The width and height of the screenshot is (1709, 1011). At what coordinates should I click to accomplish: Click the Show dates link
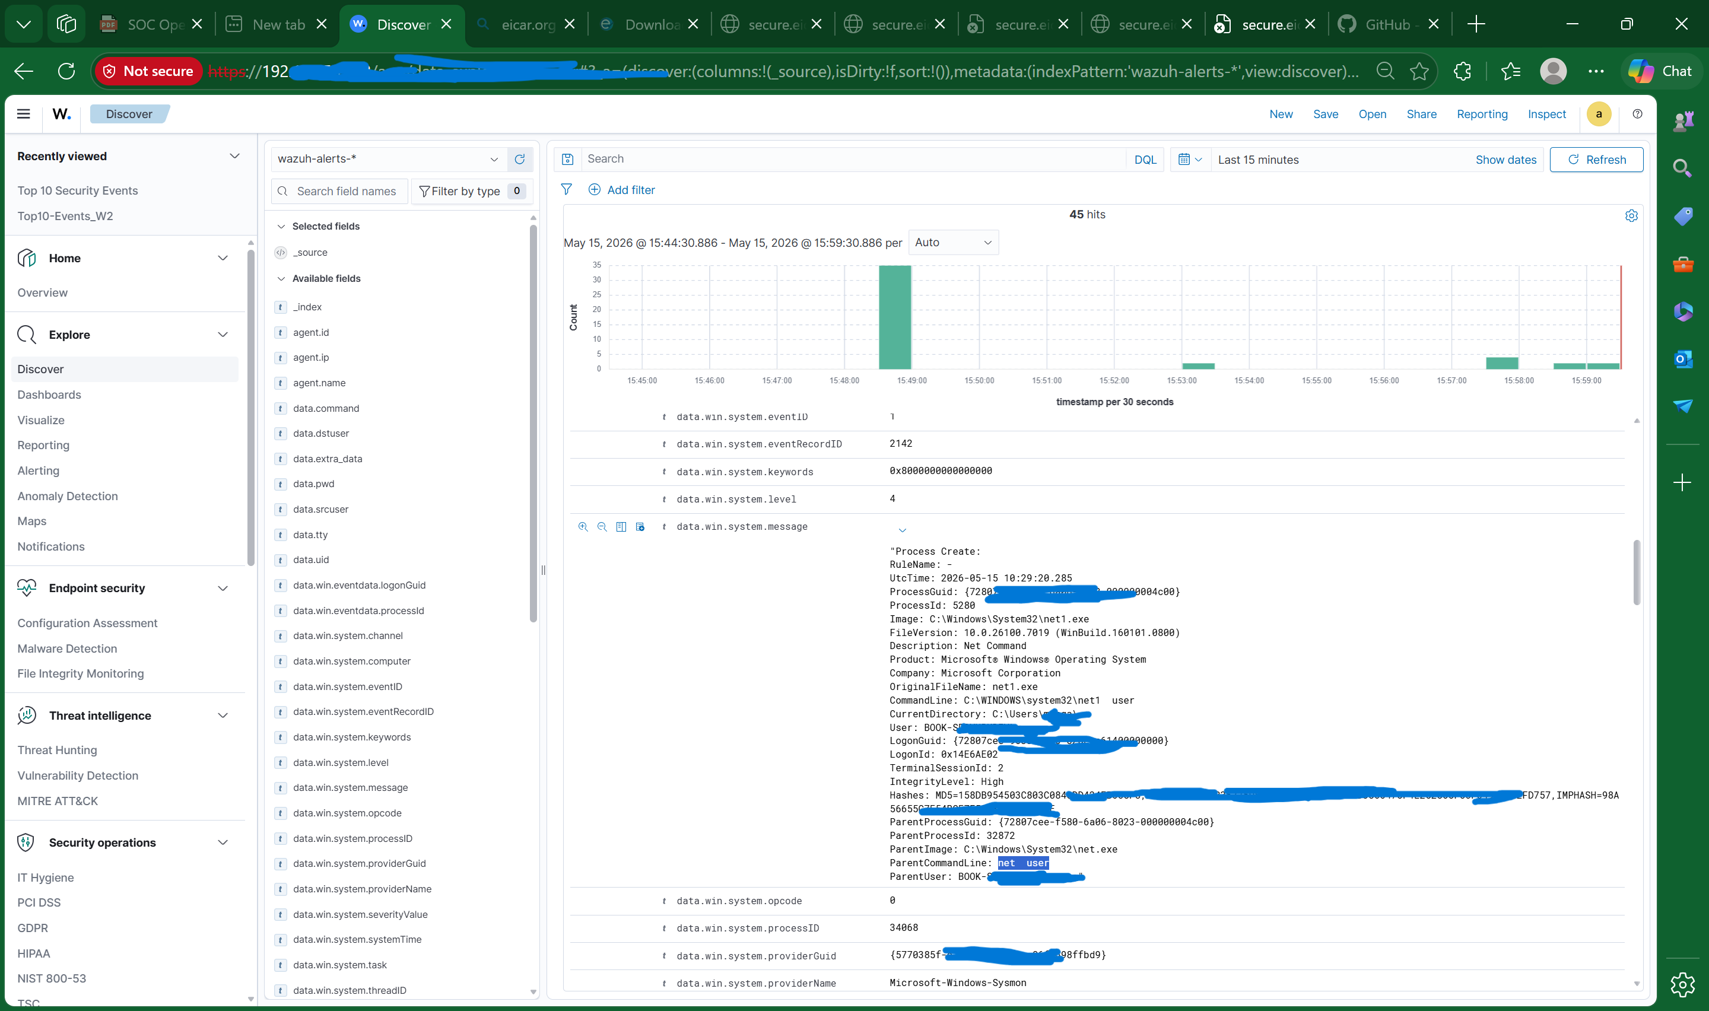[x=1505, y=160]
